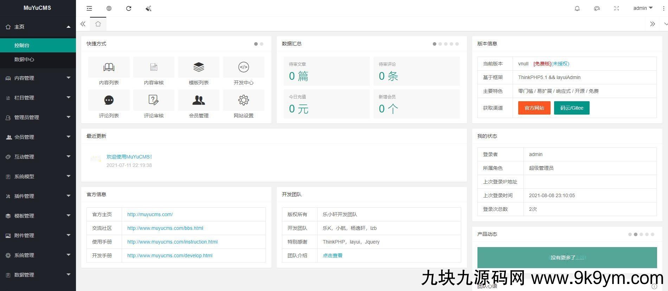Viewport: 668px width, 291px height.
Task: Click the clear cache brush icon
Action: pos(148,8)
